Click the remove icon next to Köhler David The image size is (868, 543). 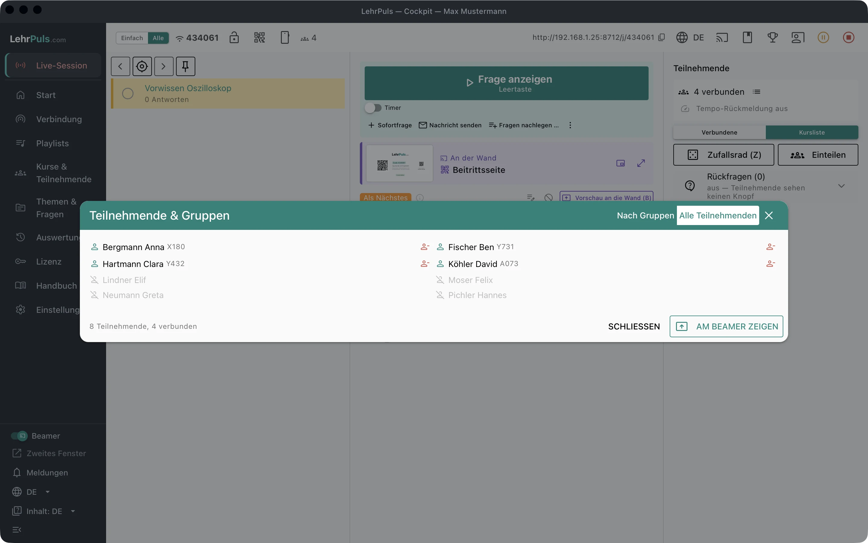pos(770,264)
